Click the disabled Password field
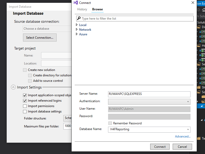This screenshot has height=154, width=205. [x=149, y=117]
